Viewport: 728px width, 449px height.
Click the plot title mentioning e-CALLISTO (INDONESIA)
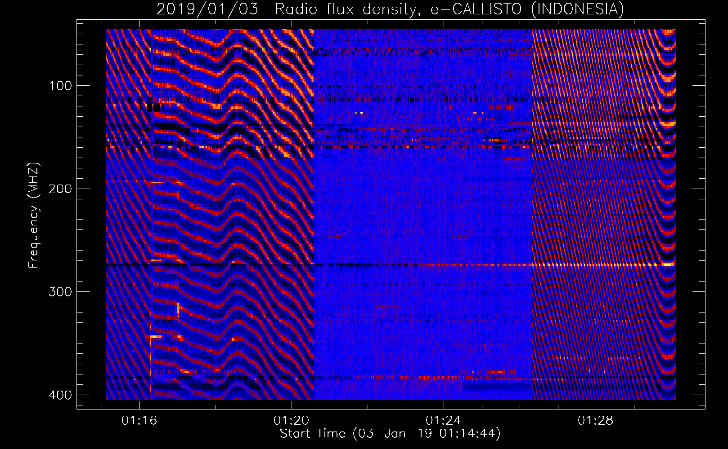(390, 9)
